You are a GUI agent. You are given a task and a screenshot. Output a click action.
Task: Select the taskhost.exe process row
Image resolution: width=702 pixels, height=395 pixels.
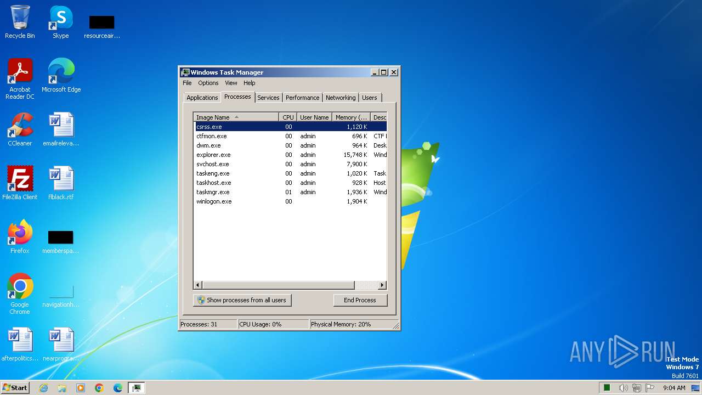click(290, 183)
